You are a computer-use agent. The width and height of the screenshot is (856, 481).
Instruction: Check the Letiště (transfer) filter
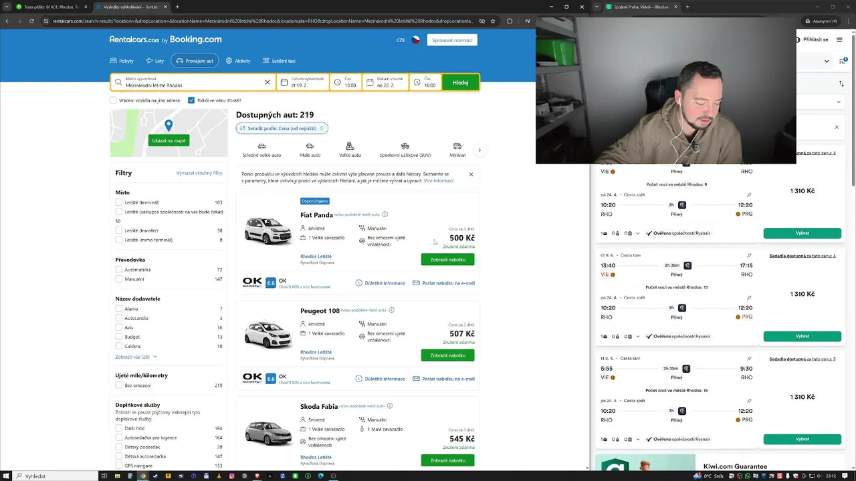119,230
